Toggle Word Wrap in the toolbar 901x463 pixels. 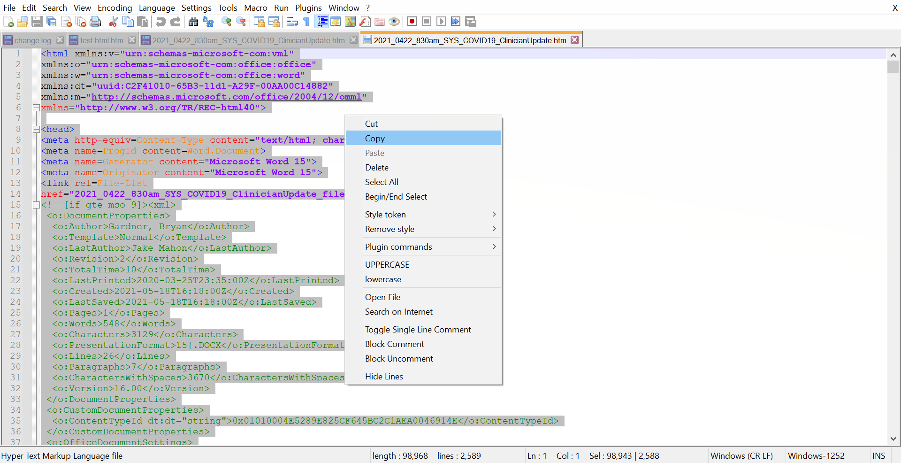(292, 22)
